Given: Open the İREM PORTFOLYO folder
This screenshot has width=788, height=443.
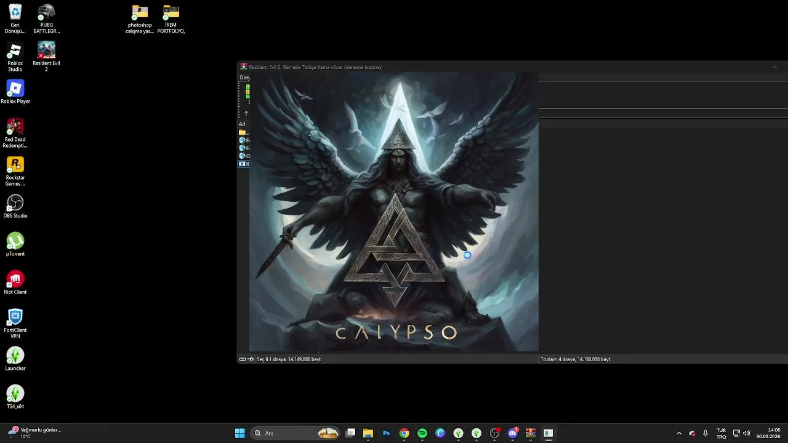Looking at the screenshot, I should (171, 19).
